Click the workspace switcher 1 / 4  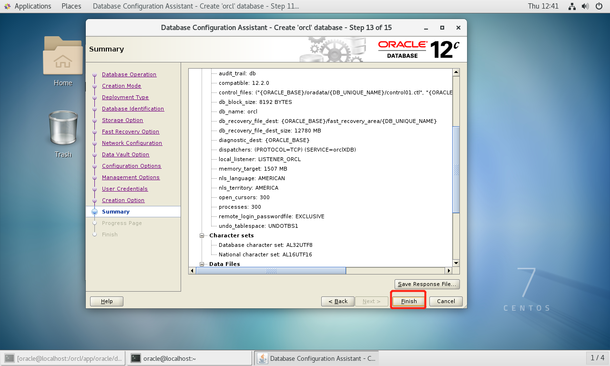tap(597, 358)
